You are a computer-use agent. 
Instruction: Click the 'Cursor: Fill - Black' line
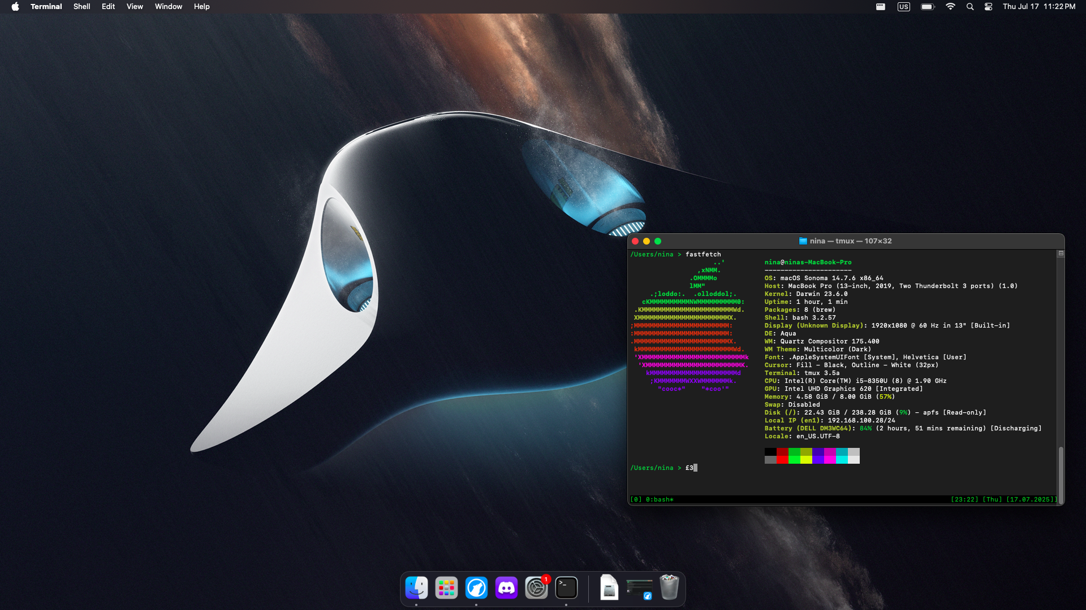[x=851, y=365]
